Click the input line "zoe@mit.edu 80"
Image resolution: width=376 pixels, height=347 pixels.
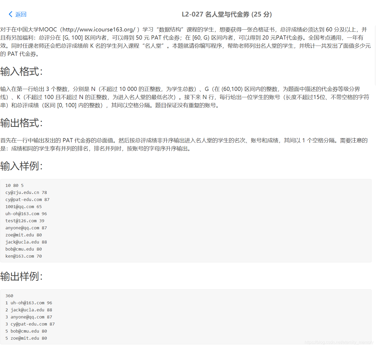click(x=24, y=235)
